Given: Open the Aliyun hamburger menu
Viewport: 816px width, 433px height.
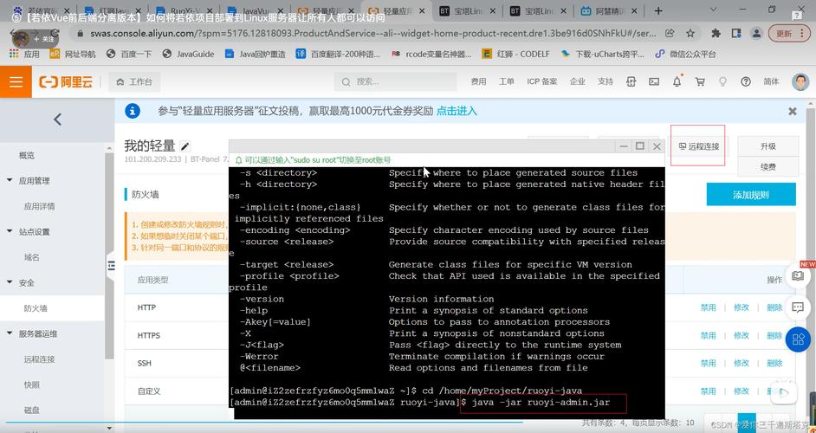Looking at the screenshot, I should [x=16, y=81].
